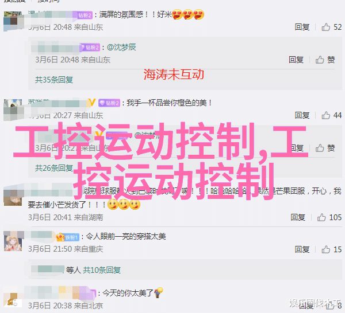Click 赞 thumbs-up on 20:48 sub-reply
This screenshot has width=345, height=313.
[325, 60]
